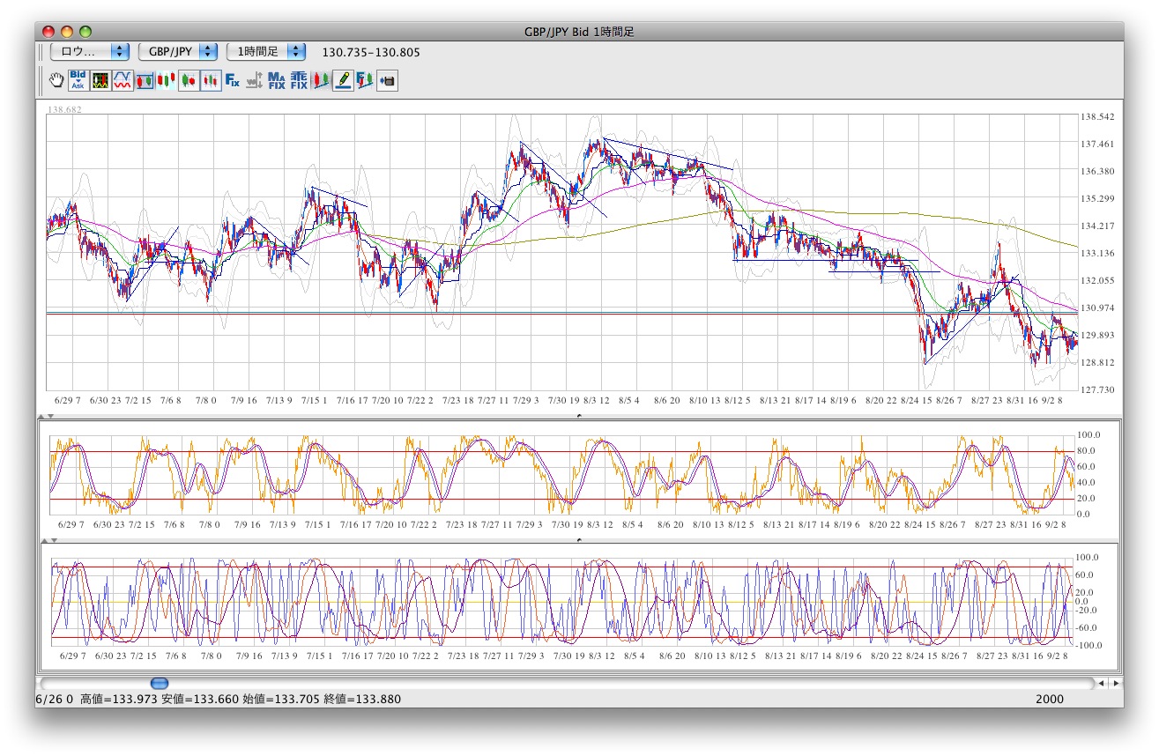
Task: Click the right scroll arrow button
Action: [x=1117, y=683]
